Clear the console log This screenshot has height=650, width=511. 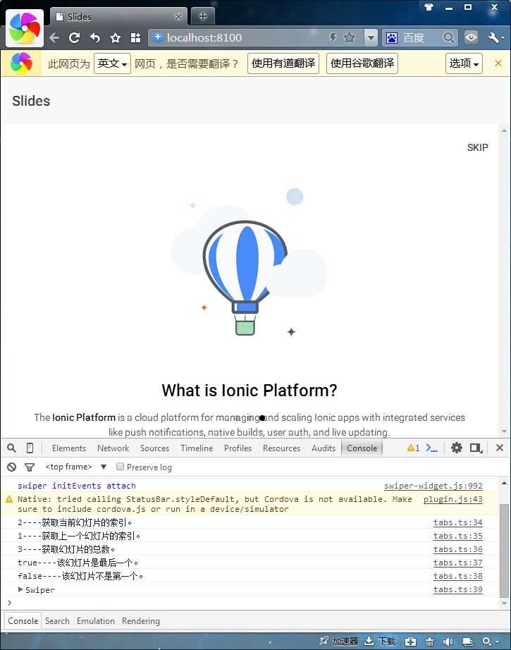(11, 467)
